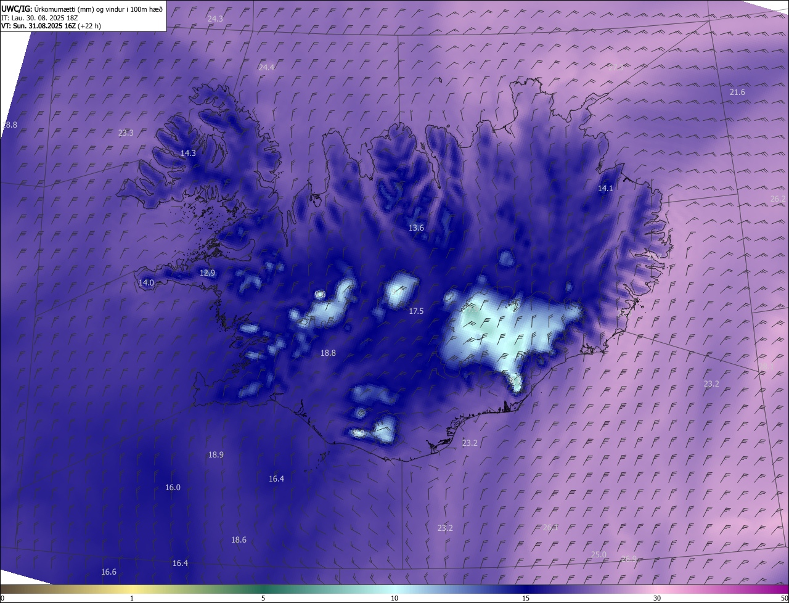Click the map value 18.9
The image size is (789, 603).
point(216,455)
